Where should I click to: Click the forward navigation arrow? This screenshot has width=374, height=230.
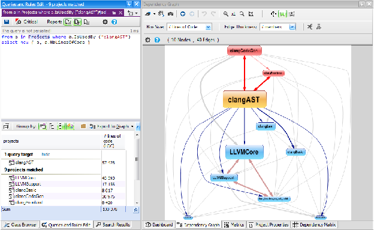click(192, 14)
